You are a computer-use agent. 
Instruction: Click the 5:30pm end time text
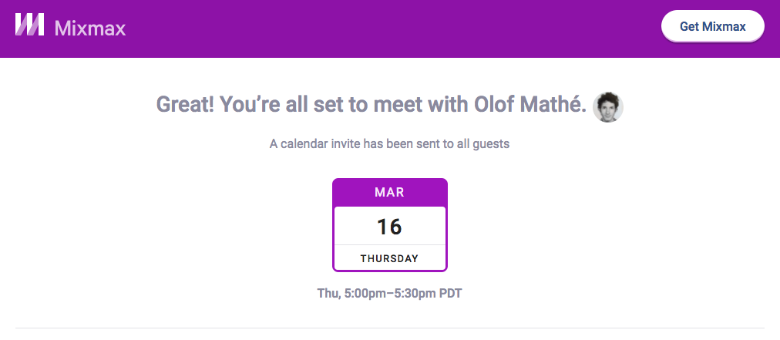click(x=416, y=293)
